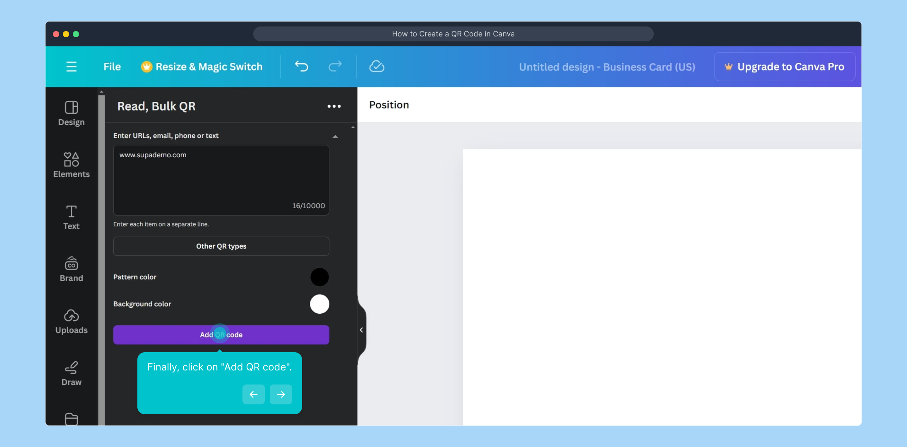Click the Redo icon

(x=335, y=66)
